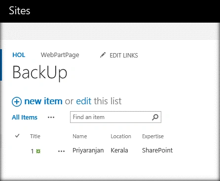This screenshot has height=181, width=220.
Task: Sort by the Location column header
Action: (121, 136)
